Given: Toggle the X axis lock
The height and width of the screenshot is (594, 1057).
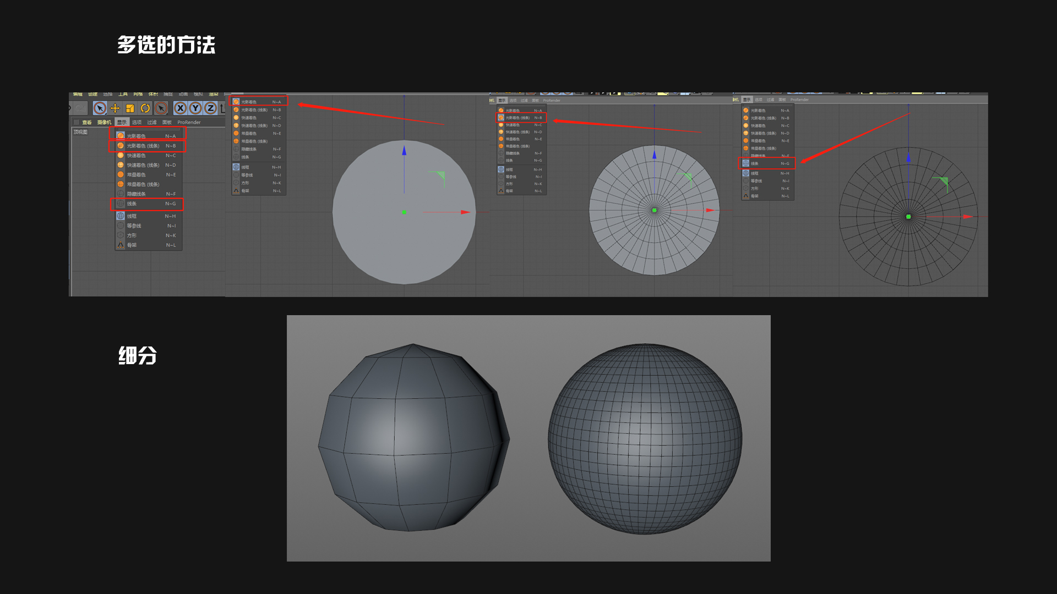Looking at the screenshot, I should pyautogui.click(x=180, y=108).
